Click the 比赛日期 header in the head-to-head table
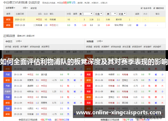168x121 pixels. 20,14
